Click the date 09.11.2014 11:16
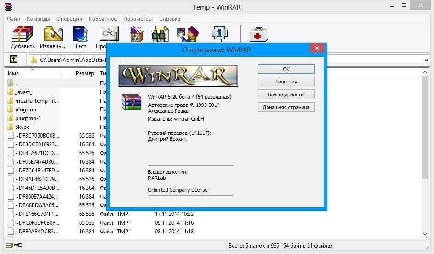Screen dimensions: 434x254 click(174, 222)
